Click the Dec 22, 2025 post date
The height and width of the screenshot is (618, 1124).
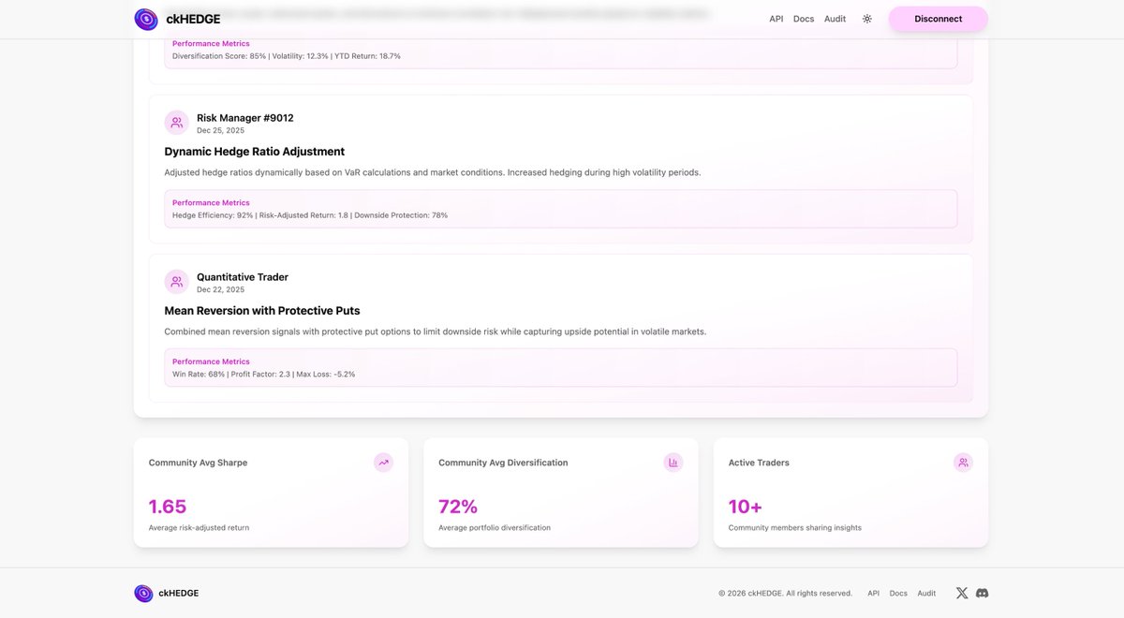220,289
